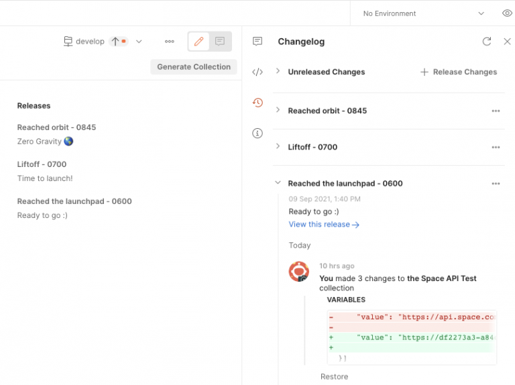Click the Changelog panel title
This screenshot has width=515, height=385.
click(301, 42)
